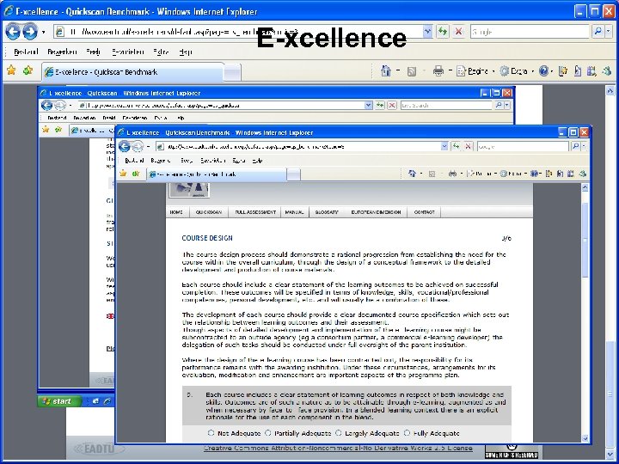Click Feeds icon in outermost window command bar

[412, 71]
